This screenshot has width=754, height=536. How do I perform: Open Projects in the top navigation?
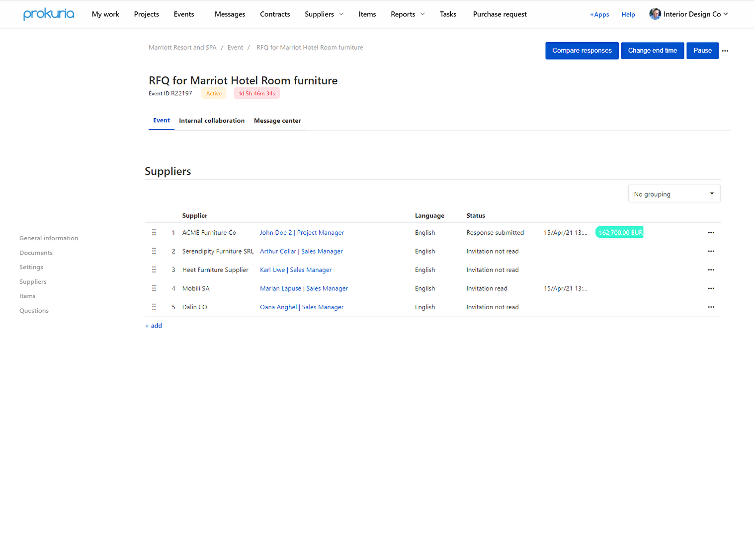coord(147,14)
